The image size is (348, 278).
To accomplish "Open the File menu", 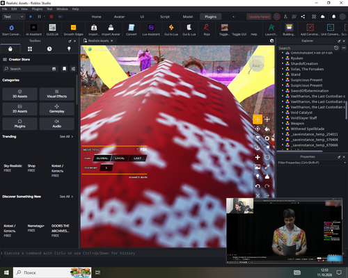I will [x=4, y=9].
